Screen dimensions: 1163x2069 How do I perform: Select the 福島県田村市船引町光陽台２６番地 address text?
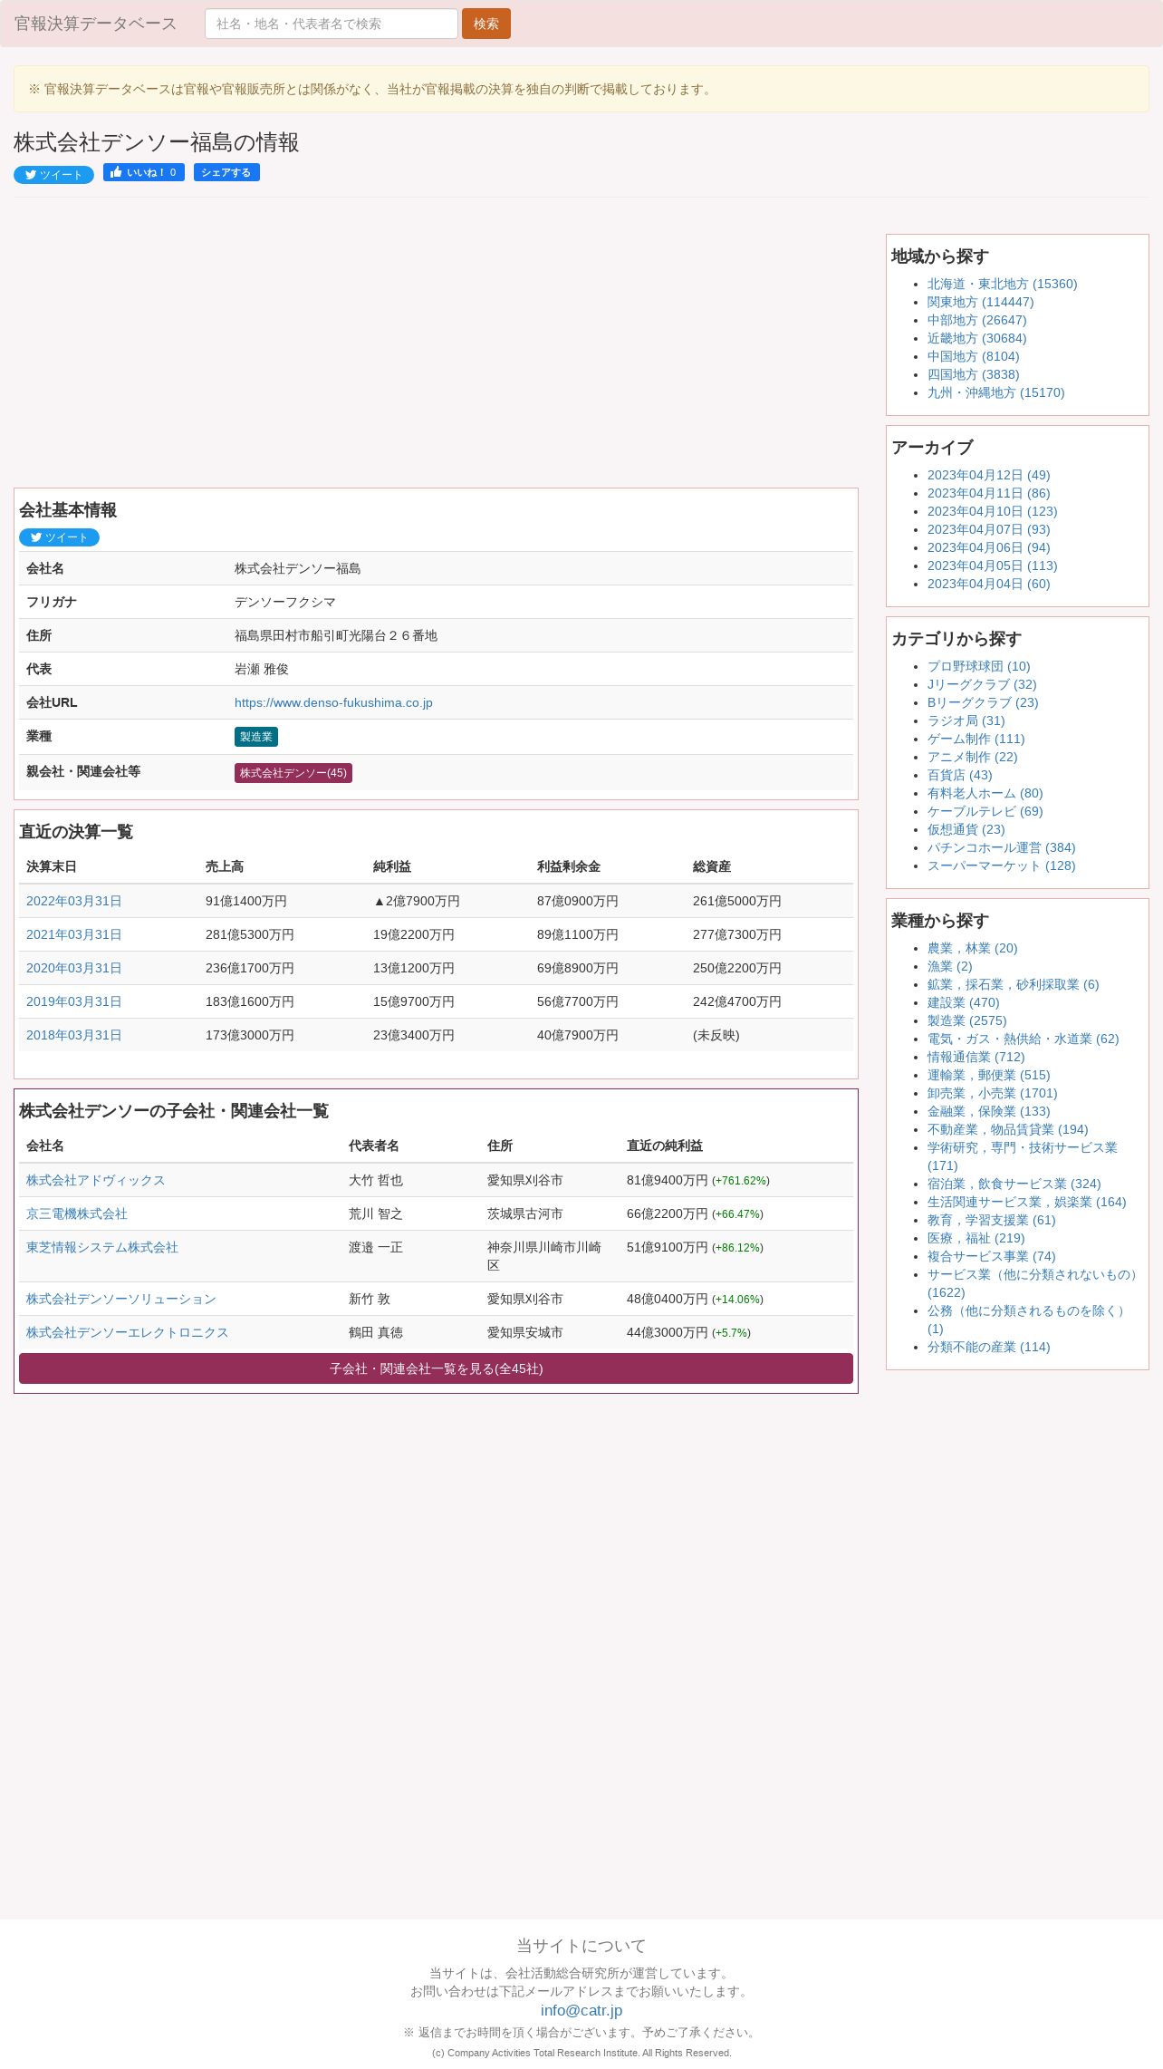tap(336, 635)
